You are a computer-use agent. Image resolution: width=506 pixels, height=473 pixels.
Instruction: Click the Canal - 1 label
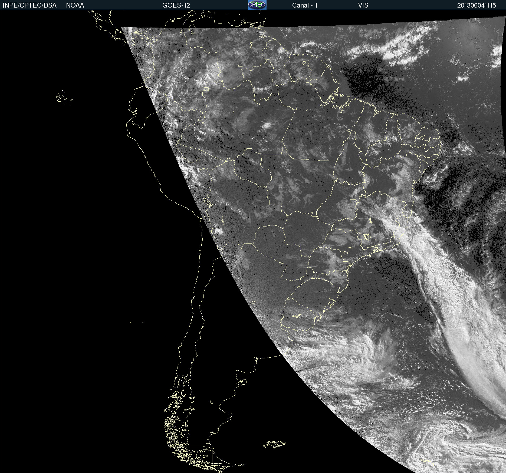click(x=305, y=5)
